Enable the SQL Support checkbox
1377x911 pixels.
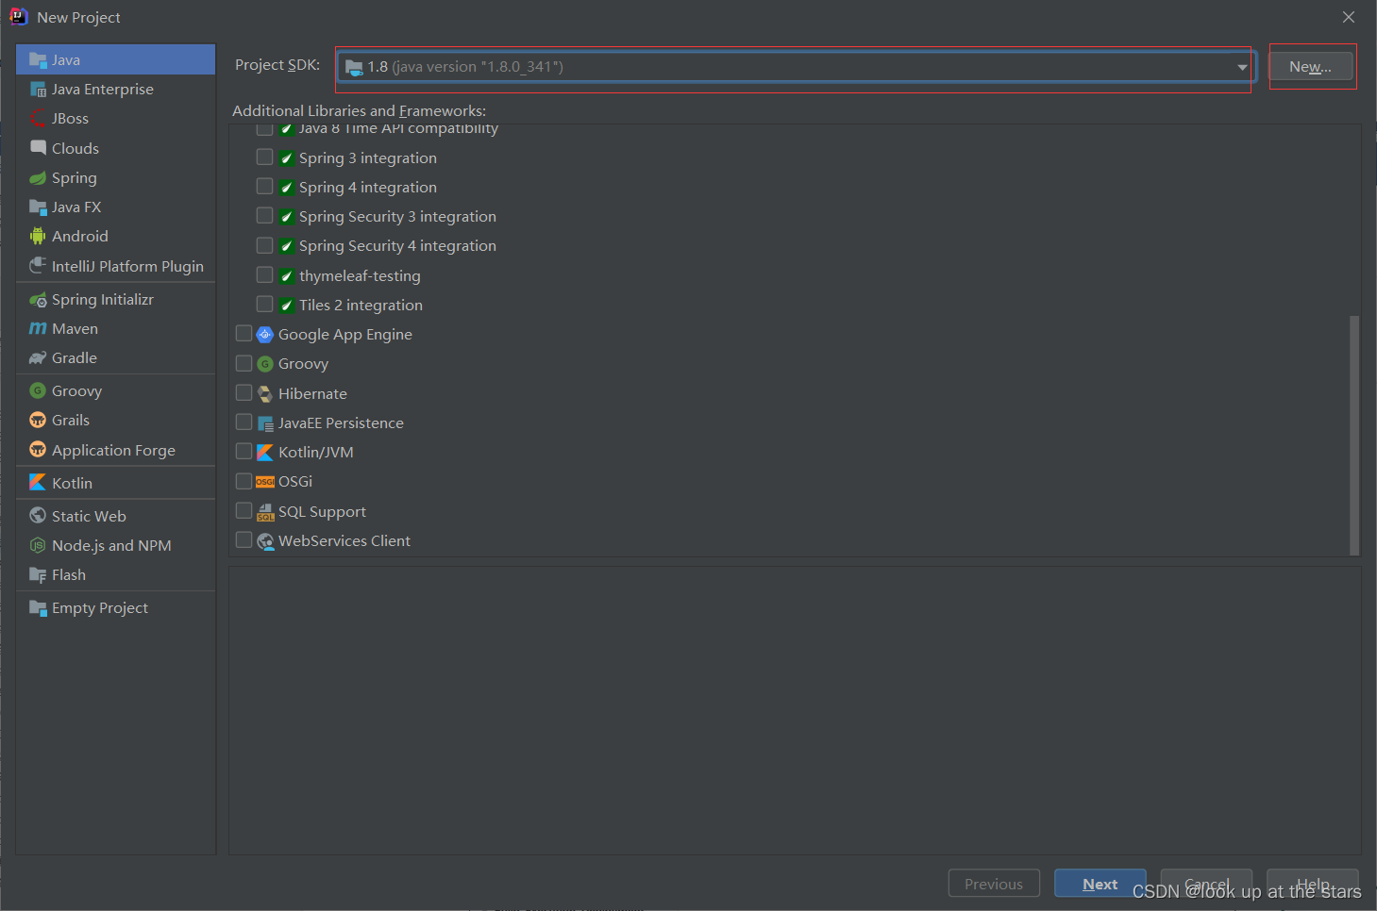click(x=244, y=511)
